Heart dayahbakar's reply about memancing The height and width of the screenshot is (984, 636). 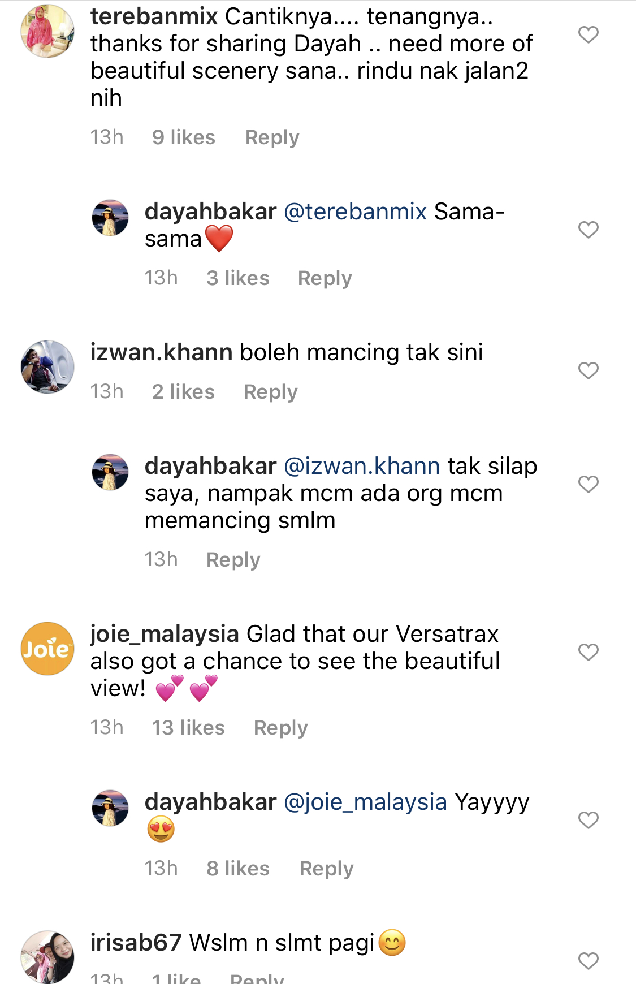point(588,484)
